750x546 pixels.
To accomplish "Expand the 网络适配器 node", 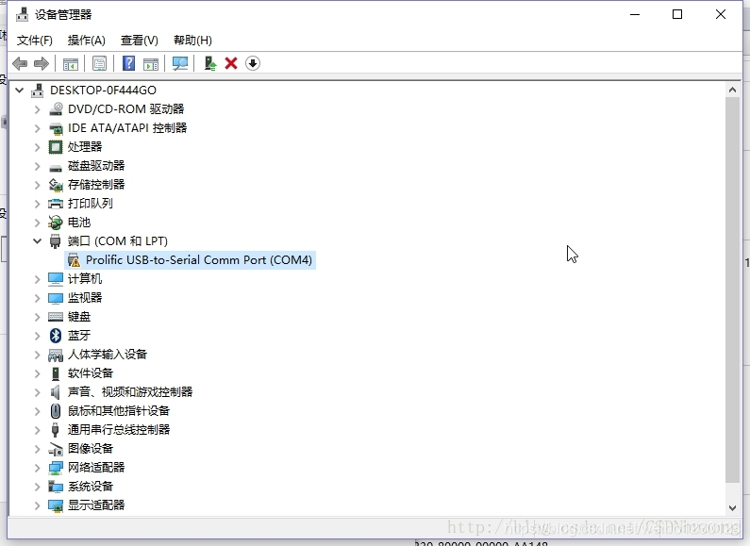I will tap(38, 468).
